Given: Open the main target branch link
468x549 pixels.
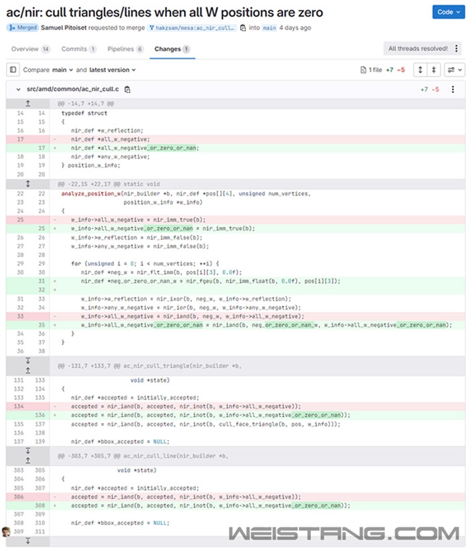Looking at the screenshot, I should coord(269,27).
